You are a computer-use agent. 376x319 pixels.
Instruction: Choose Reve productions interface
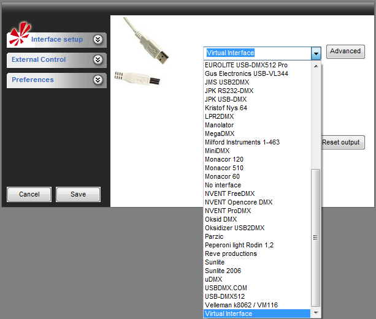(x=257, y=253)
